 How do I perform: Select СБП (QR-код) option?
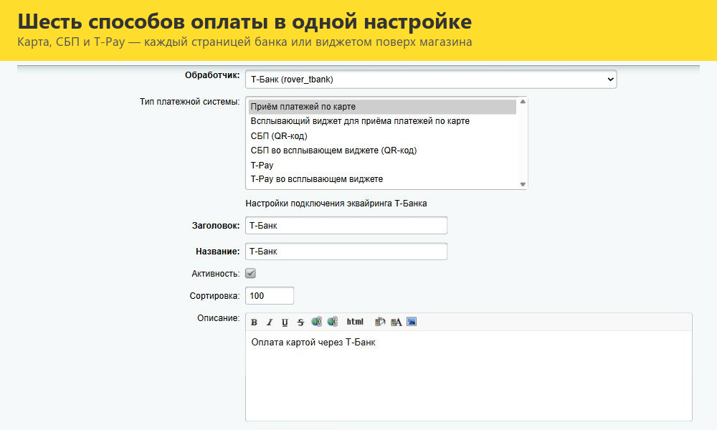click(382, 135)
